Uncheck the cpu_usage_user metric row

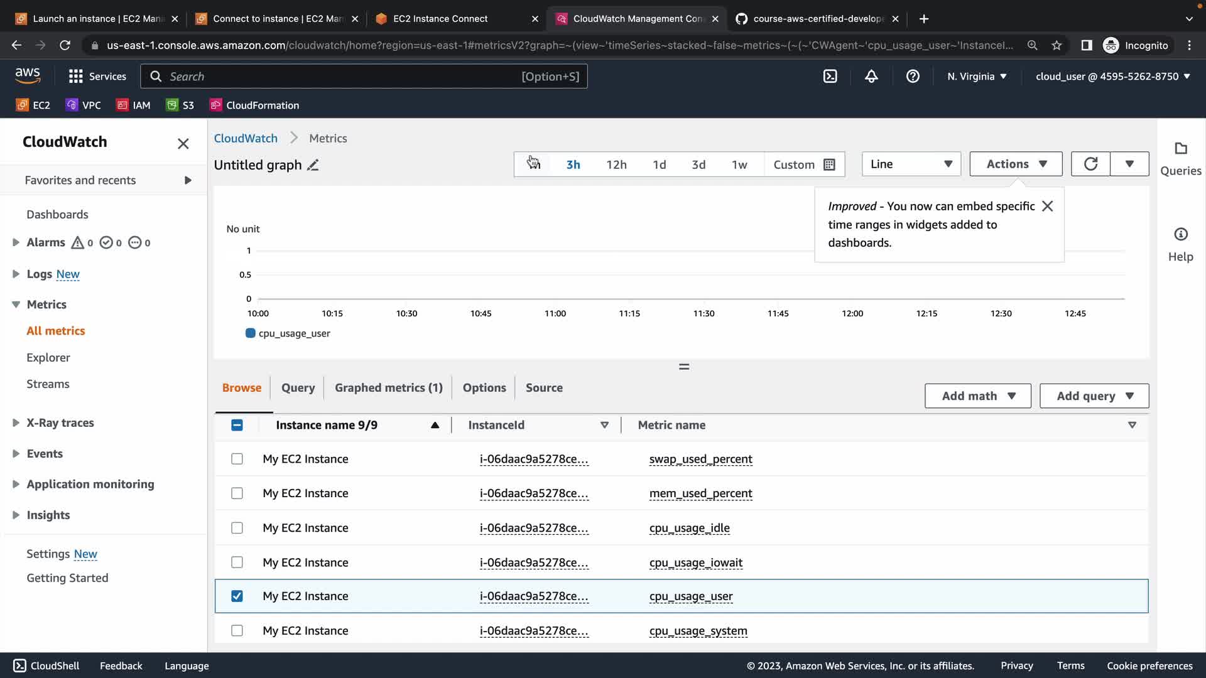coord(237,596)
